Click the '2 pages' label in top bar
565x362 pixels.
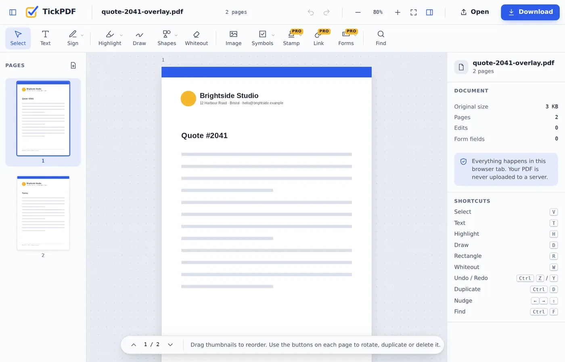(x=236, y=12)
